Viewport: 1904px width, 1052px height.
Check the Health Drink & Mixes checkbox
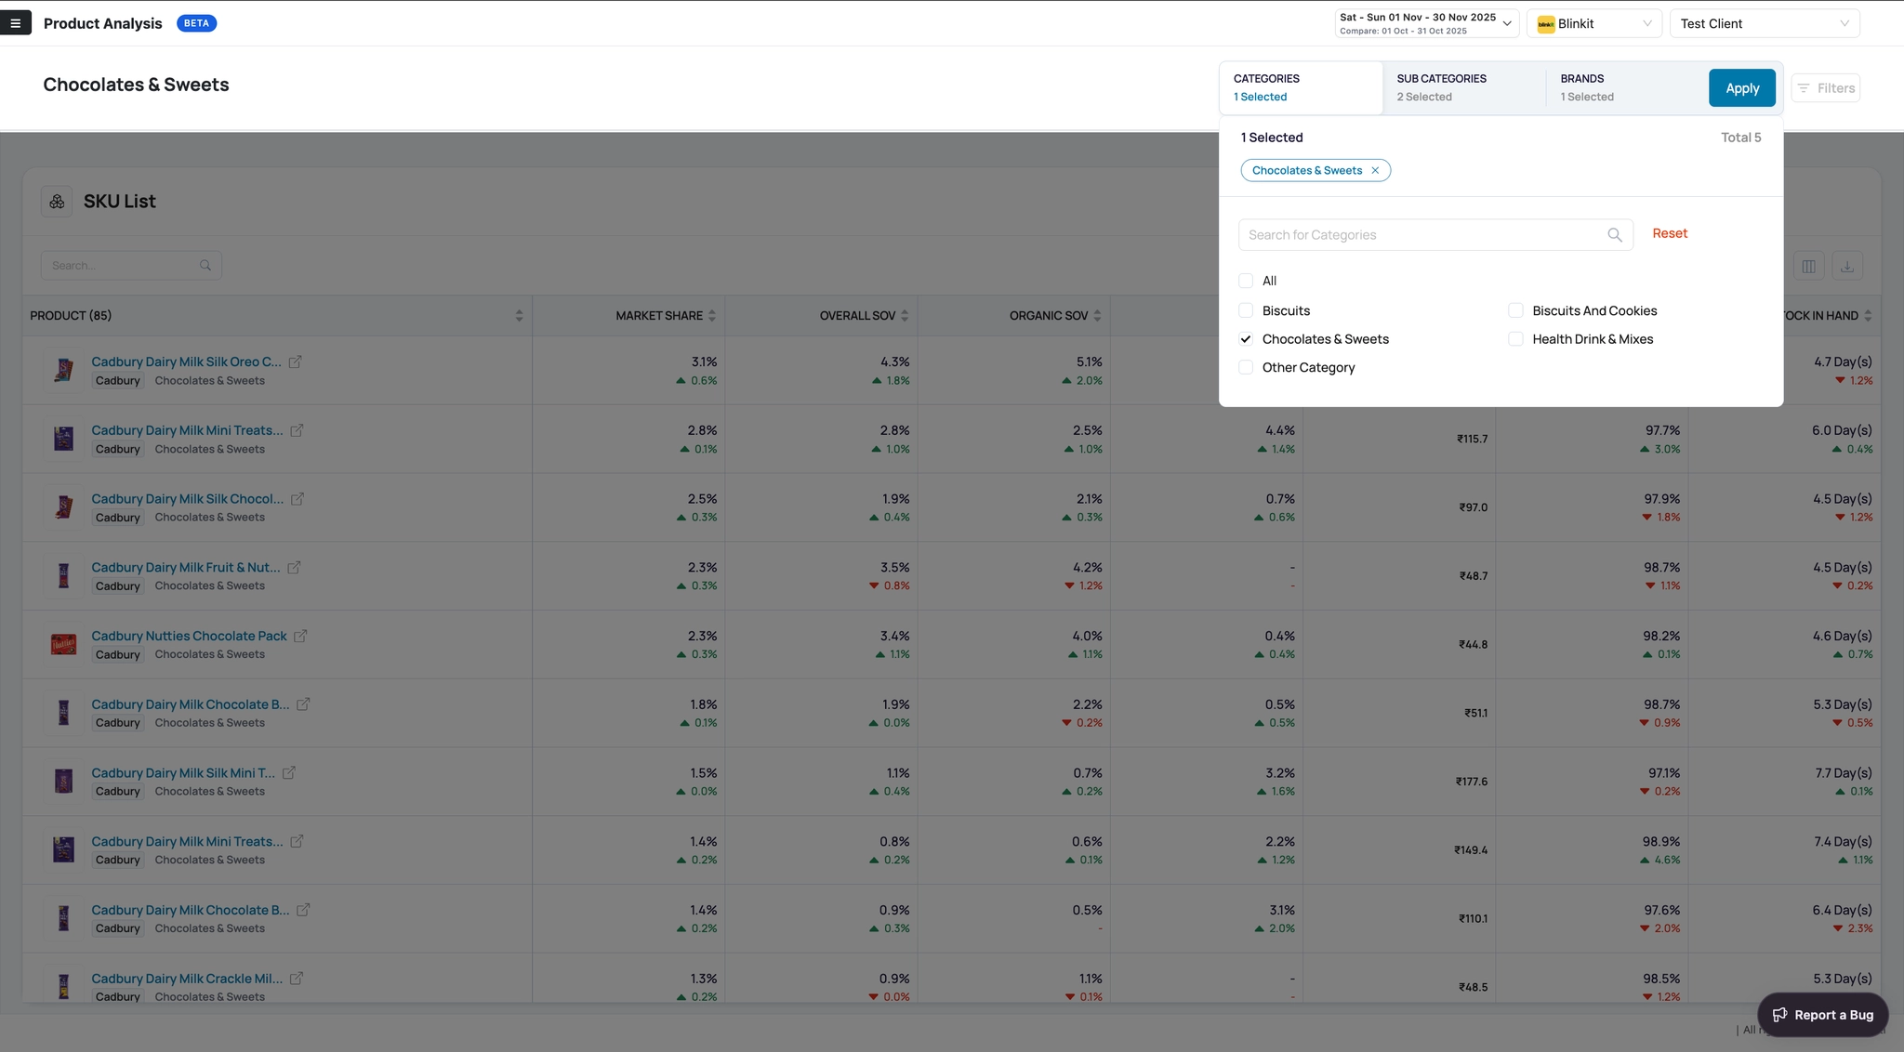point(1515,339)
